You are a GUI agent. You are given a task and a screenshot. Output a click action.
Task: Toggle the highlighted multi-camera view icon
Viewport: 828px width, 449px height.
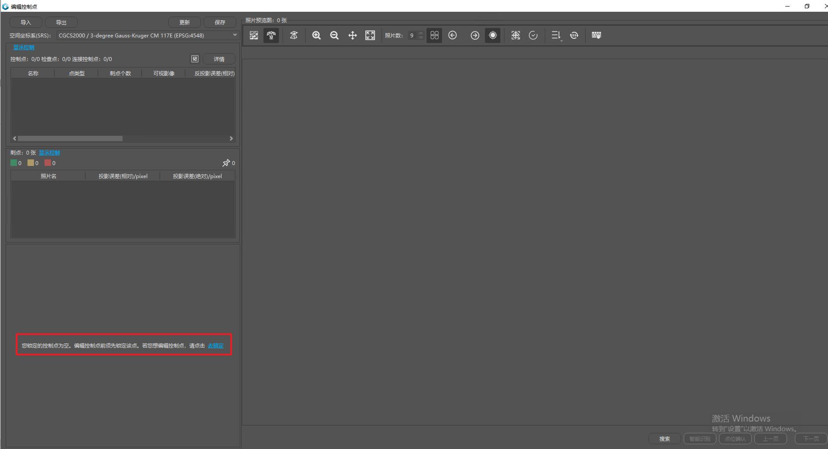[271, 35]
